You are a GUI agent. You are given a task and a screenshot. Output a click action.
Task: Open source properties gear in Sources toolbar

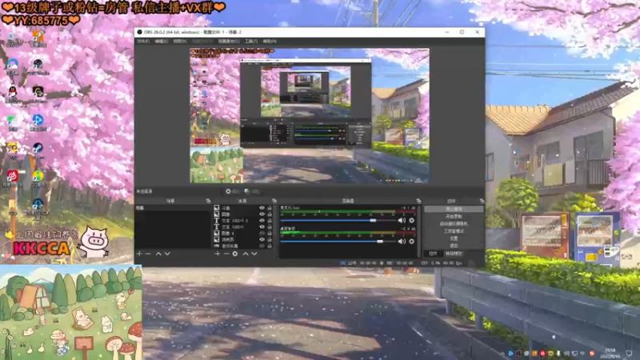click(x=235, y=254)
